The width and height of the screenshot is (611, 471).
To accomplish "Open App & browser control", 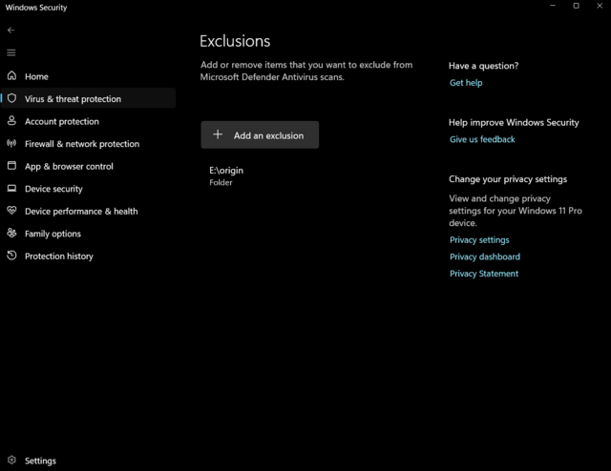I will 88,166.
